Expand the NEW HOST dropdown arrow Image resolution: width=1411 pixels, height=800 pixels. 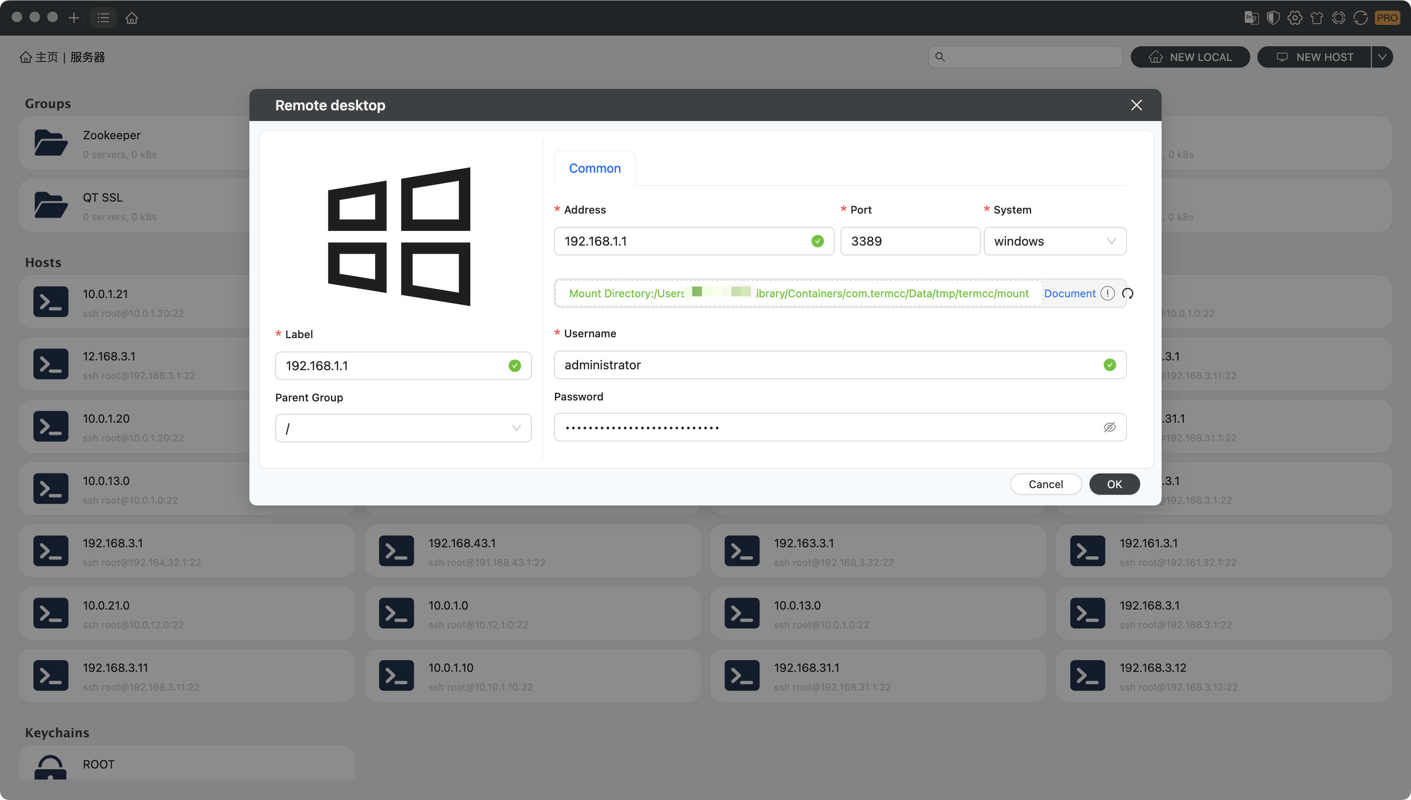click(1382, 57)
